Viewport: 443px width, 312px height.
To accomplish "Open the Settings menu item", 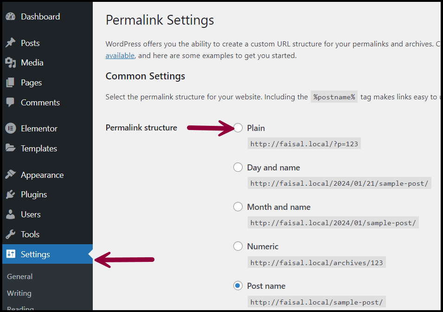I will tap(35, 254).
